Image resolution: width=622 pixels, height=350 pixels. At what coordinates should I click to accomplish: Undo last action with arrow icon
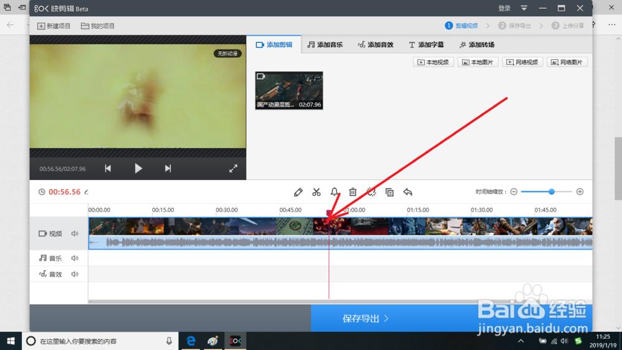[x=408, y=192]
